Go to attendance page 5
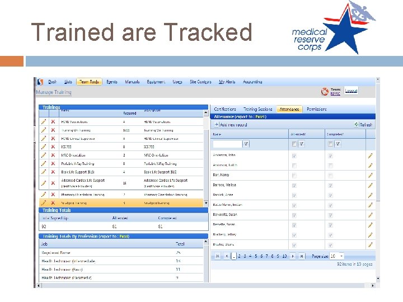This screenshot has width=403, height=302. click(x=256, y=256)
